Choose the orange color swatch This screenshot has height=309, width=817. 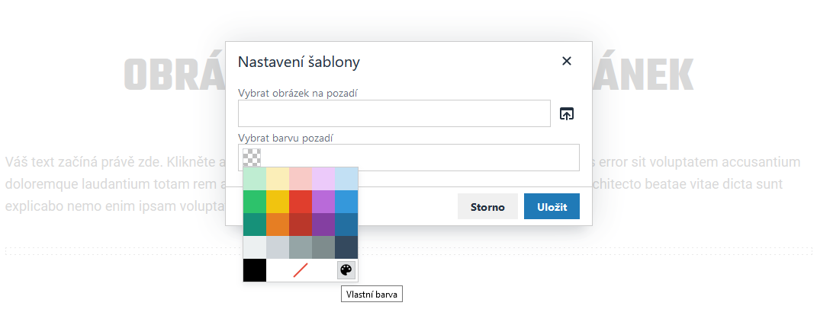click(x=278, y=225)
